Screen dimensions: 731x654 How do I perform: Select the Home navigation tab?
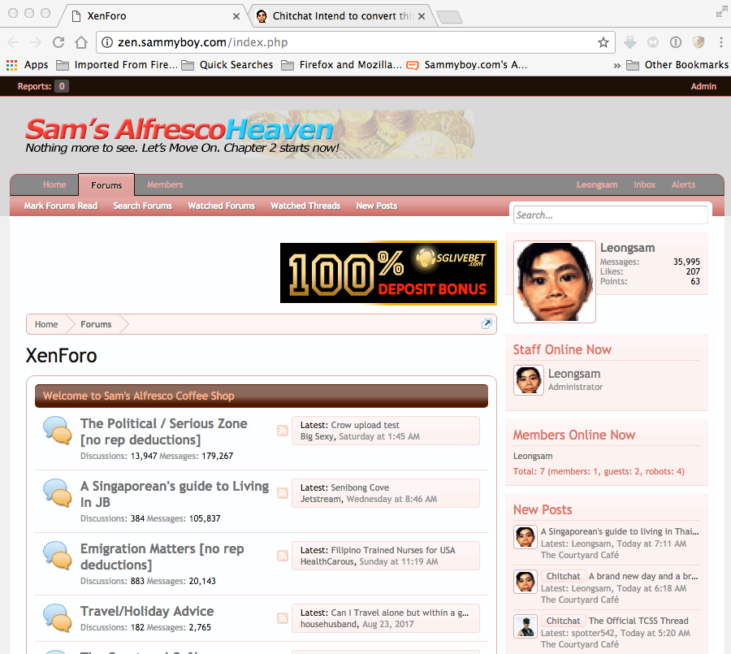(x=54, y=184)
